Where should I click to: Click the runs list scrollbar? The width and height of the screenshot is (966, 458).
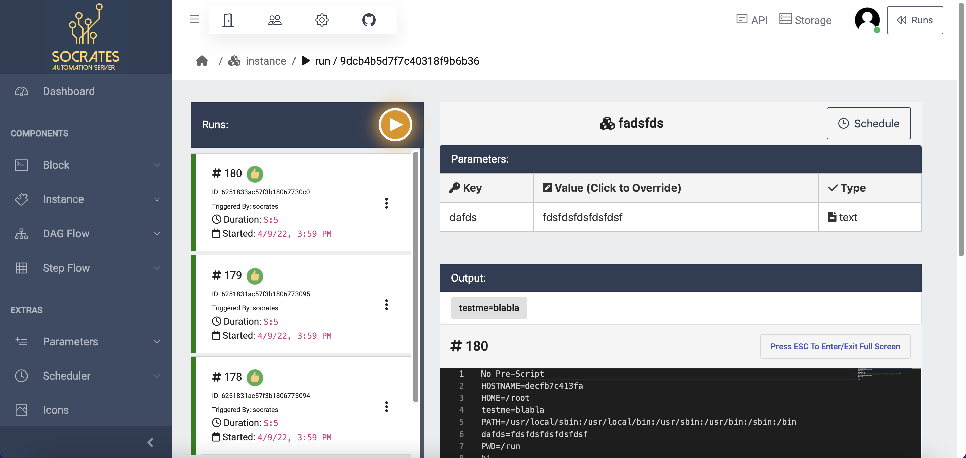pos(415,277)
